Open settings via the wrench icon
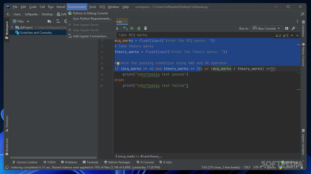This screenshot has width=311, height=174. pyautogui.click(x=294, y=28)
